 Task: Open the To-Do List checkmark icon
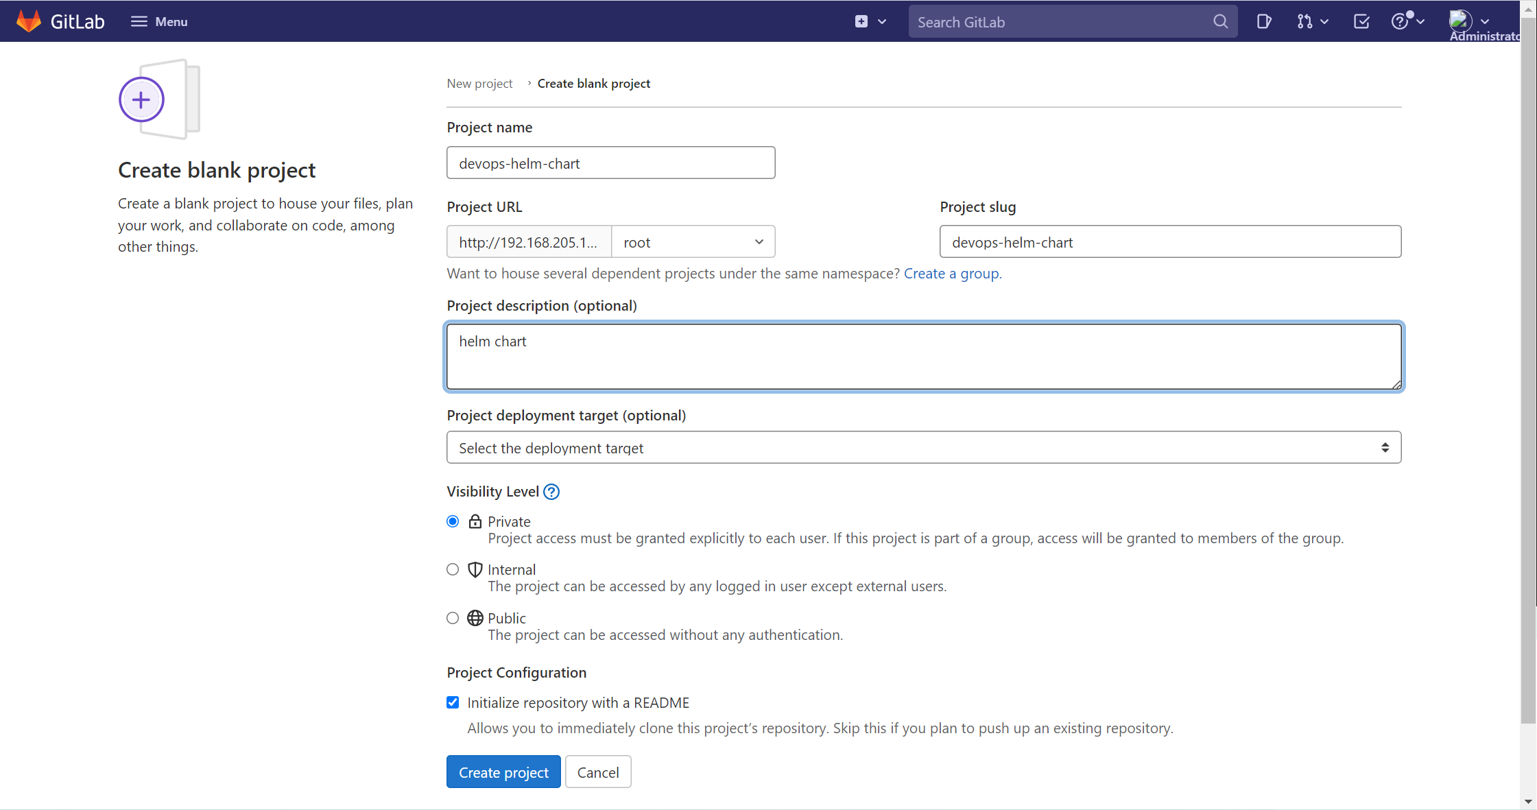1361,22
